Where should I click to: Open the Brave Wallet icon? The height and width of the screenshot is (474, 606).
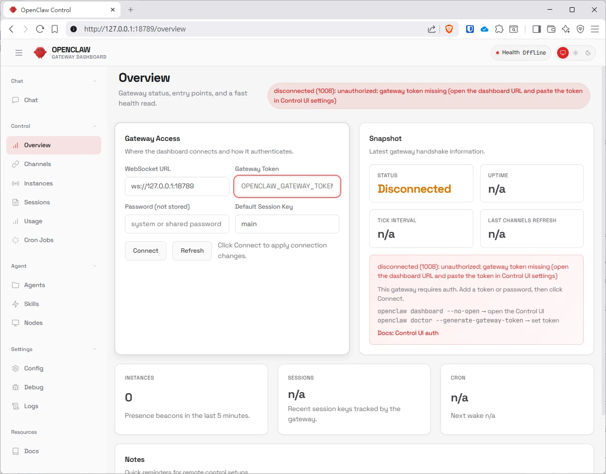(551, 29)
